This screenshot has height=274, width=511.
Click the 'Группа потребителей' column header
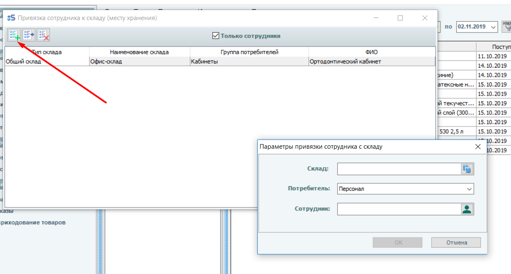pyautogui.click(x=249, y=52)
